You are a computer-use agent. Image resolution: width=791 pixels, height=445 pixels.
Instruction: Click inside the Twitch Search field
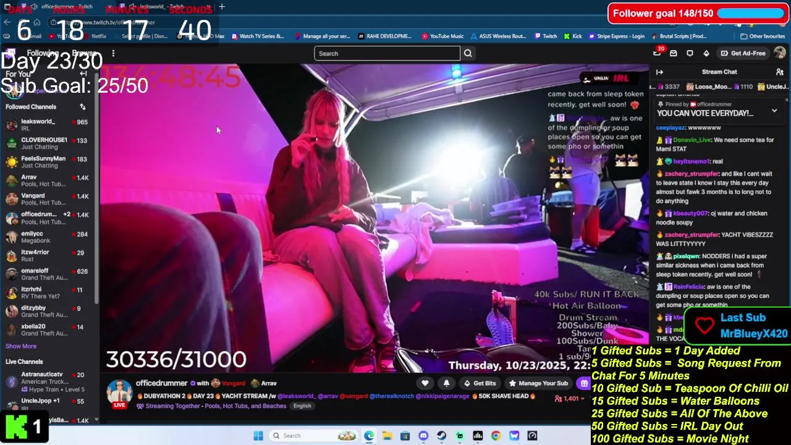tap(387, 53)
